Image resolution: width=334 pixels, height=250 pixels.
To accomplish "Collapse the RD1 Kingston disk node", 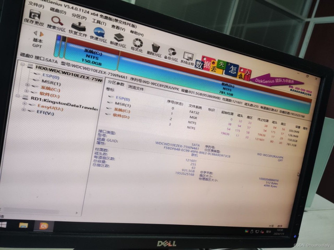I will point(18,96).
